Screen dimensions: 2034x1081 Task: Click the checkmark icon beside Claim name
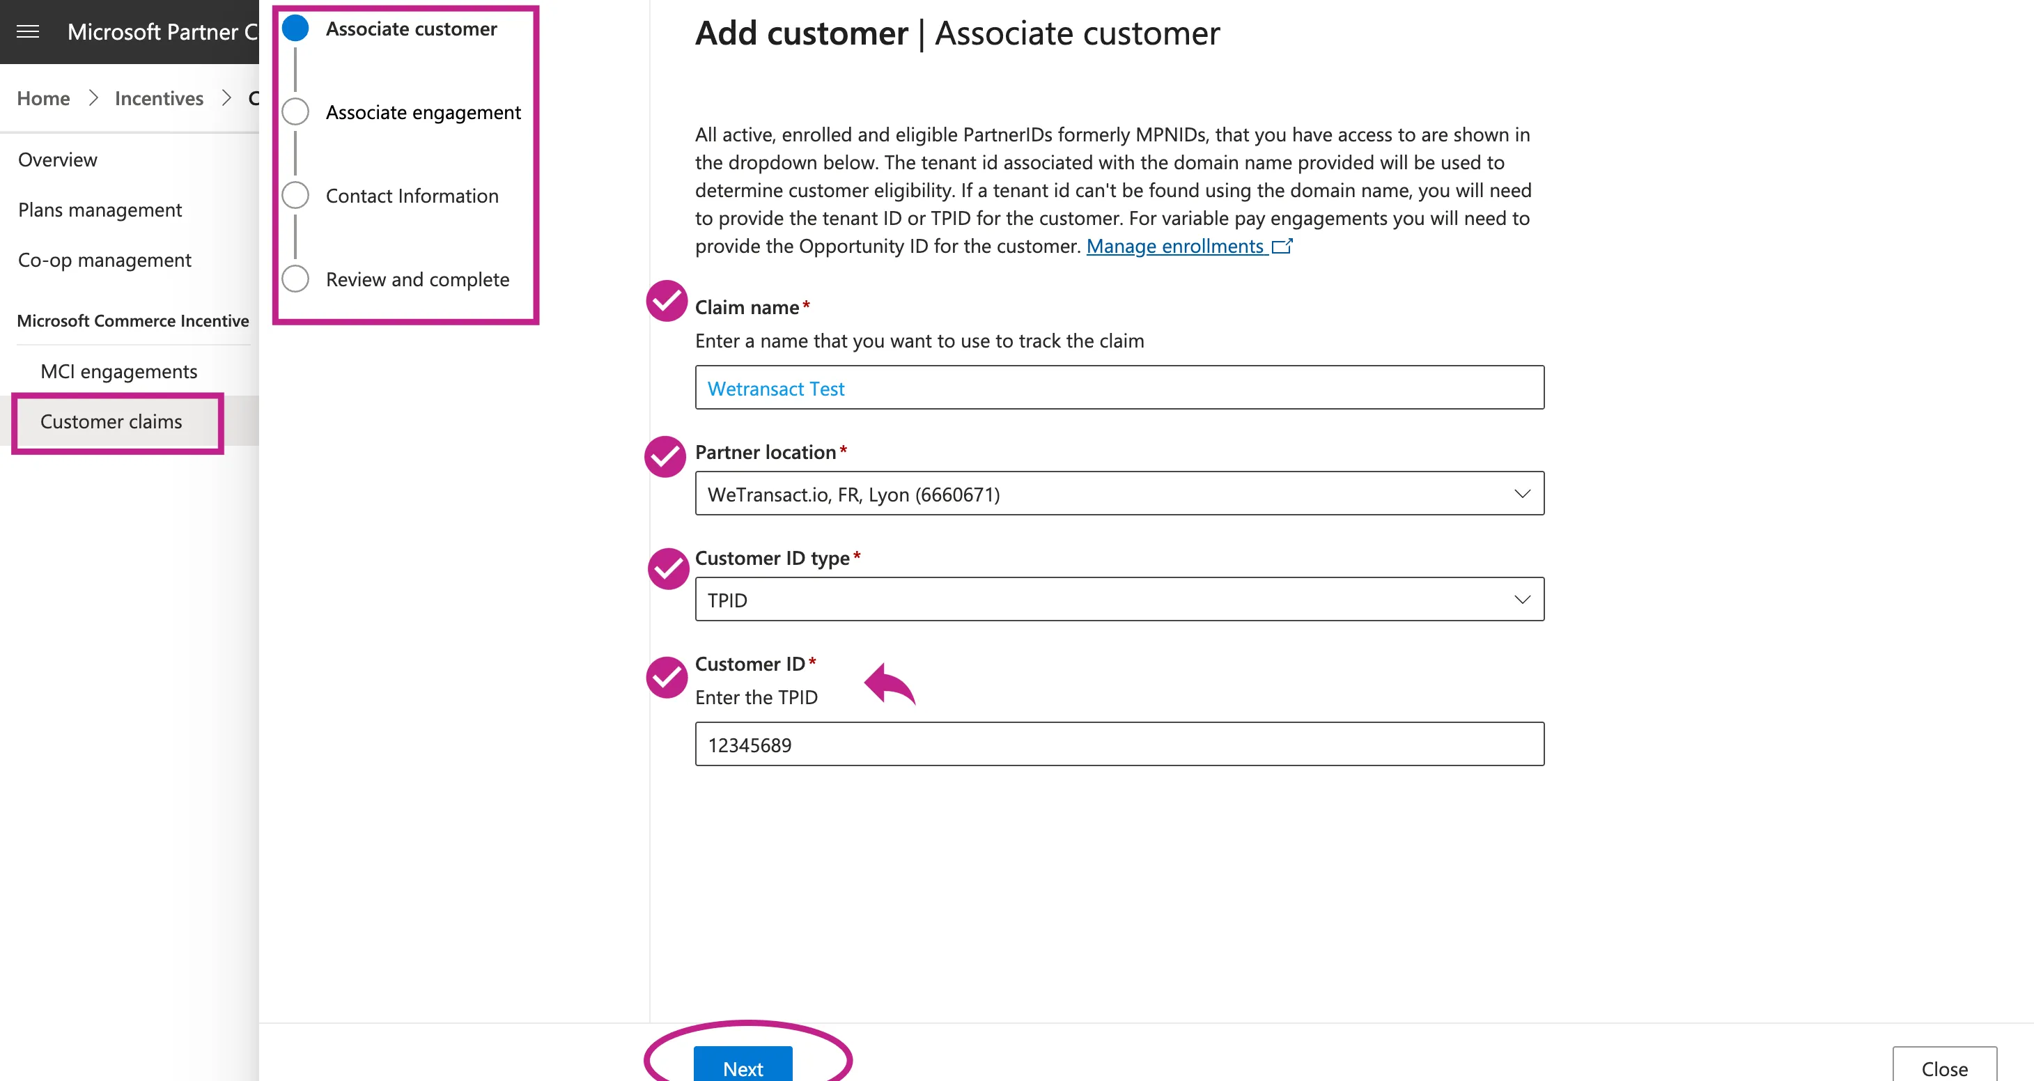[x=667, y=301]
